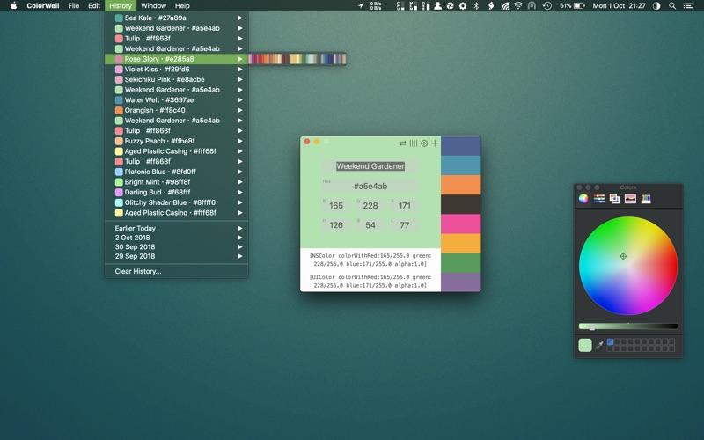704x440 pixels.
Task: Expand Violet Kiss submenu arrow
Action: tap(239, 70)
